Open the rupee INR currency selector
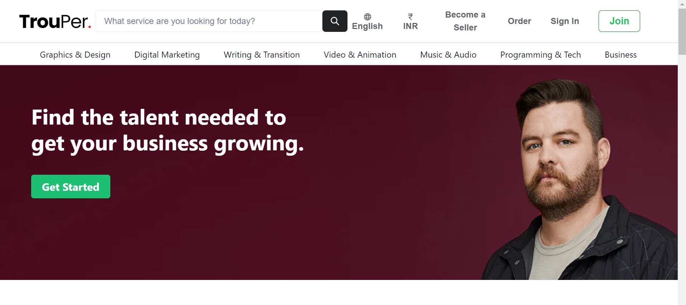 point(410,21)
